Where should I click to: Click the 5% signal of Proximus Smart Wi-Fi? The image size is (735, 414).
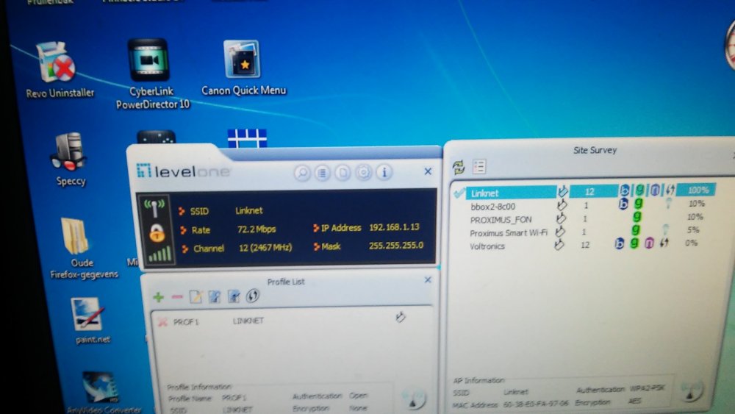[x=693, y=229]
